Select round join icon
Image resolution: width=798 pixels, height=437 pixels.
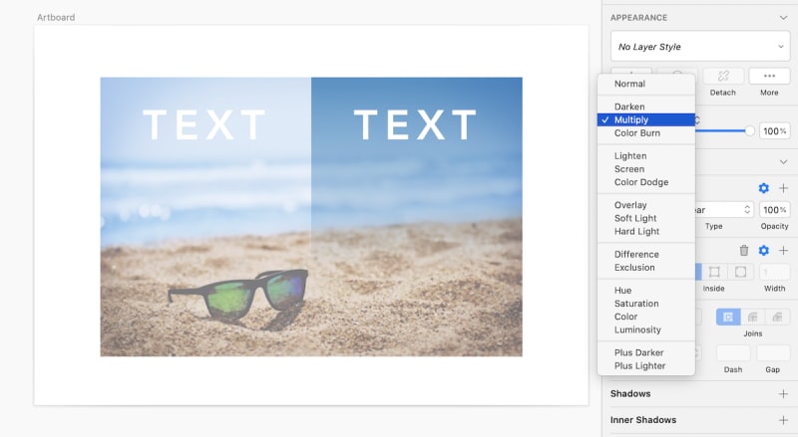click(x=752, y=318)
